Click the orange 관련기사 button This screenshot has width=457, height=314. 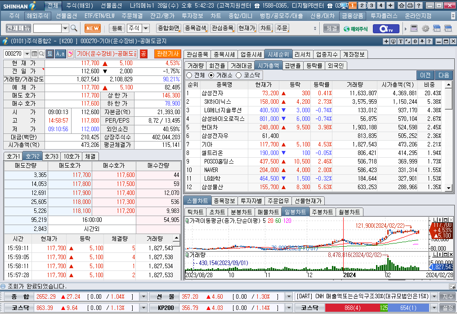[x=168, y=54]
